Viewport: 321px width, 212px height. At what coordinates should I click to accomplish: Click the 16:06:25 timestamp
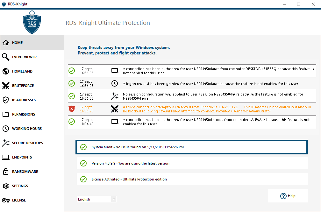coord(87,111)
